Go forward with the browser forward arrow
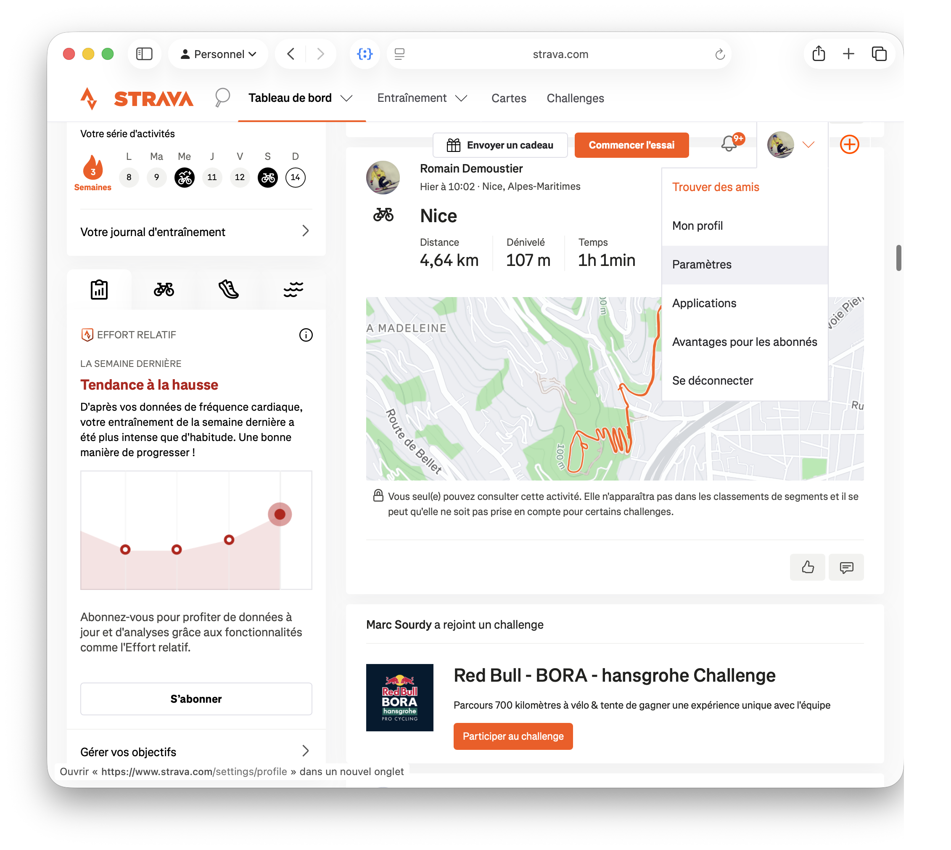The width and height of the screenshot is (951, 850). [x=321, y=54]
